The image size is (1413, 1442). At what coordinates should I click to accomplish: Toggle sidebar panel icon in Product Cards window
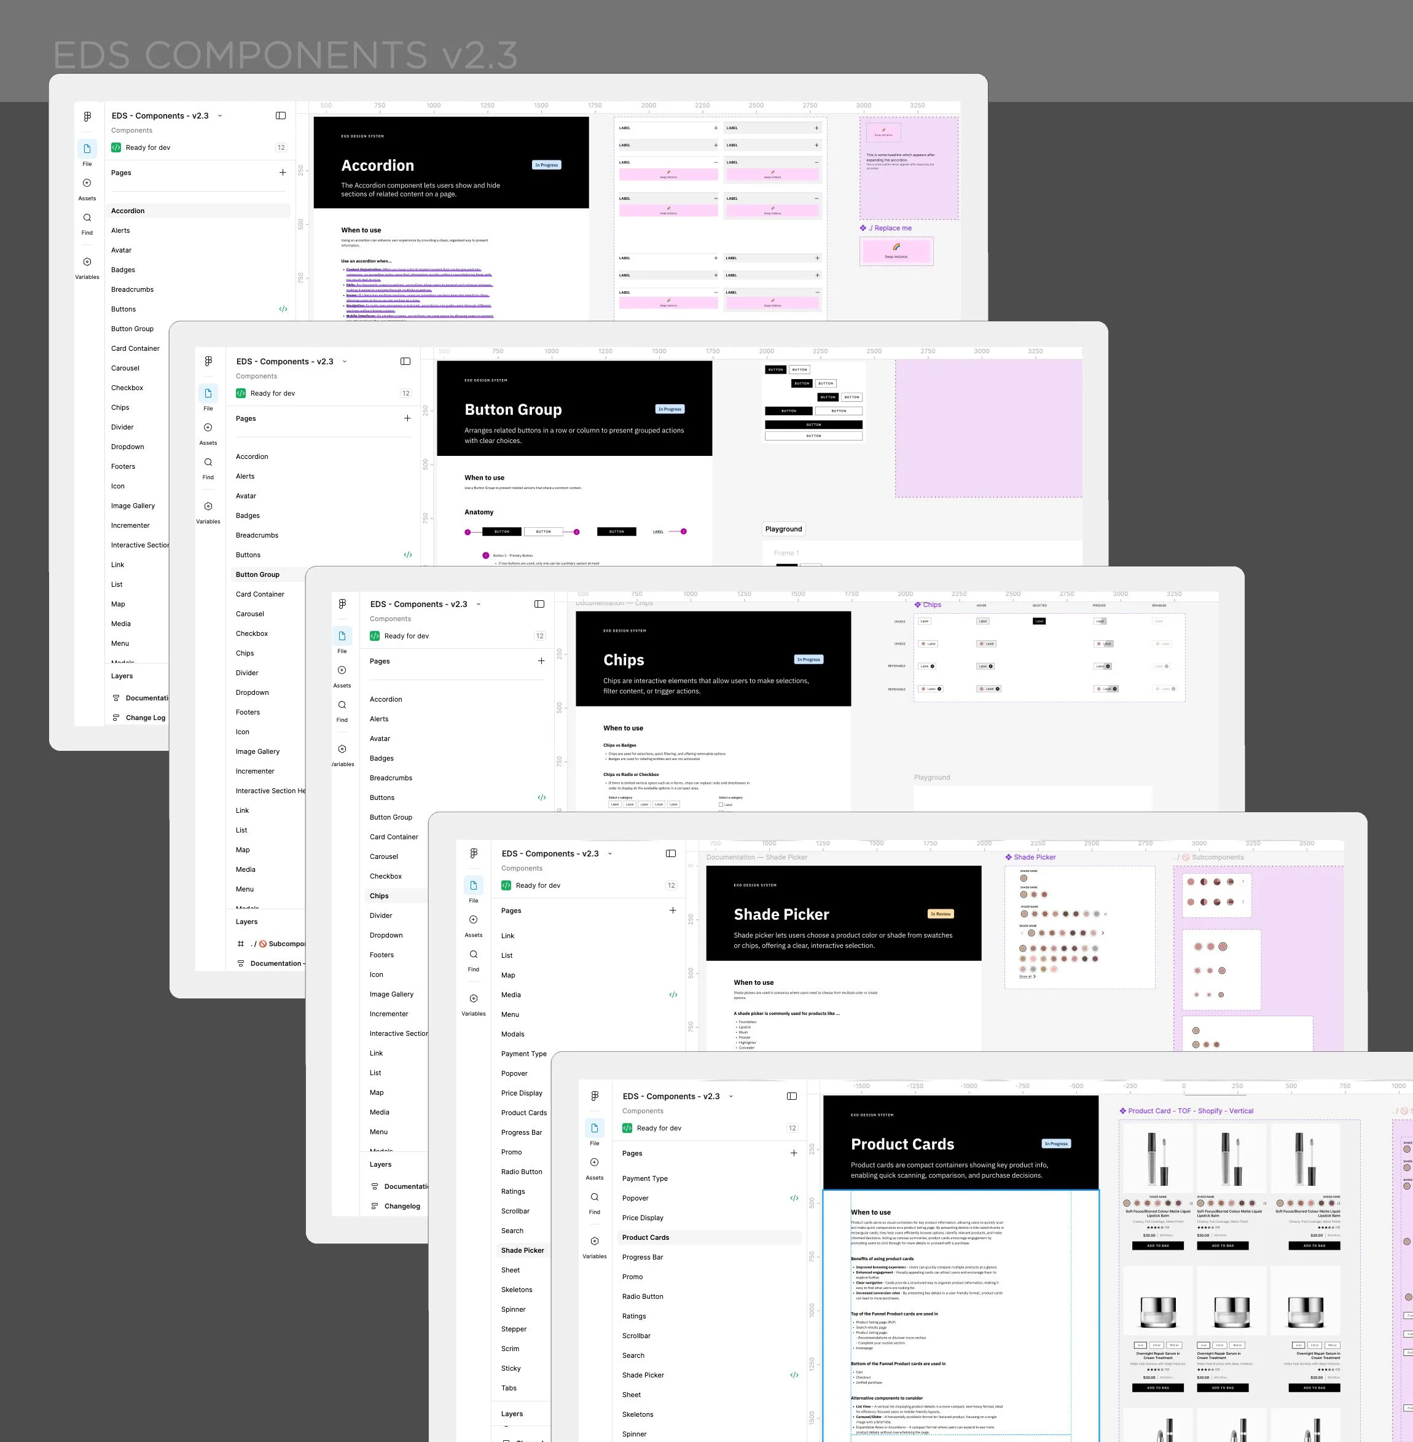click(x=792, y=1096)
